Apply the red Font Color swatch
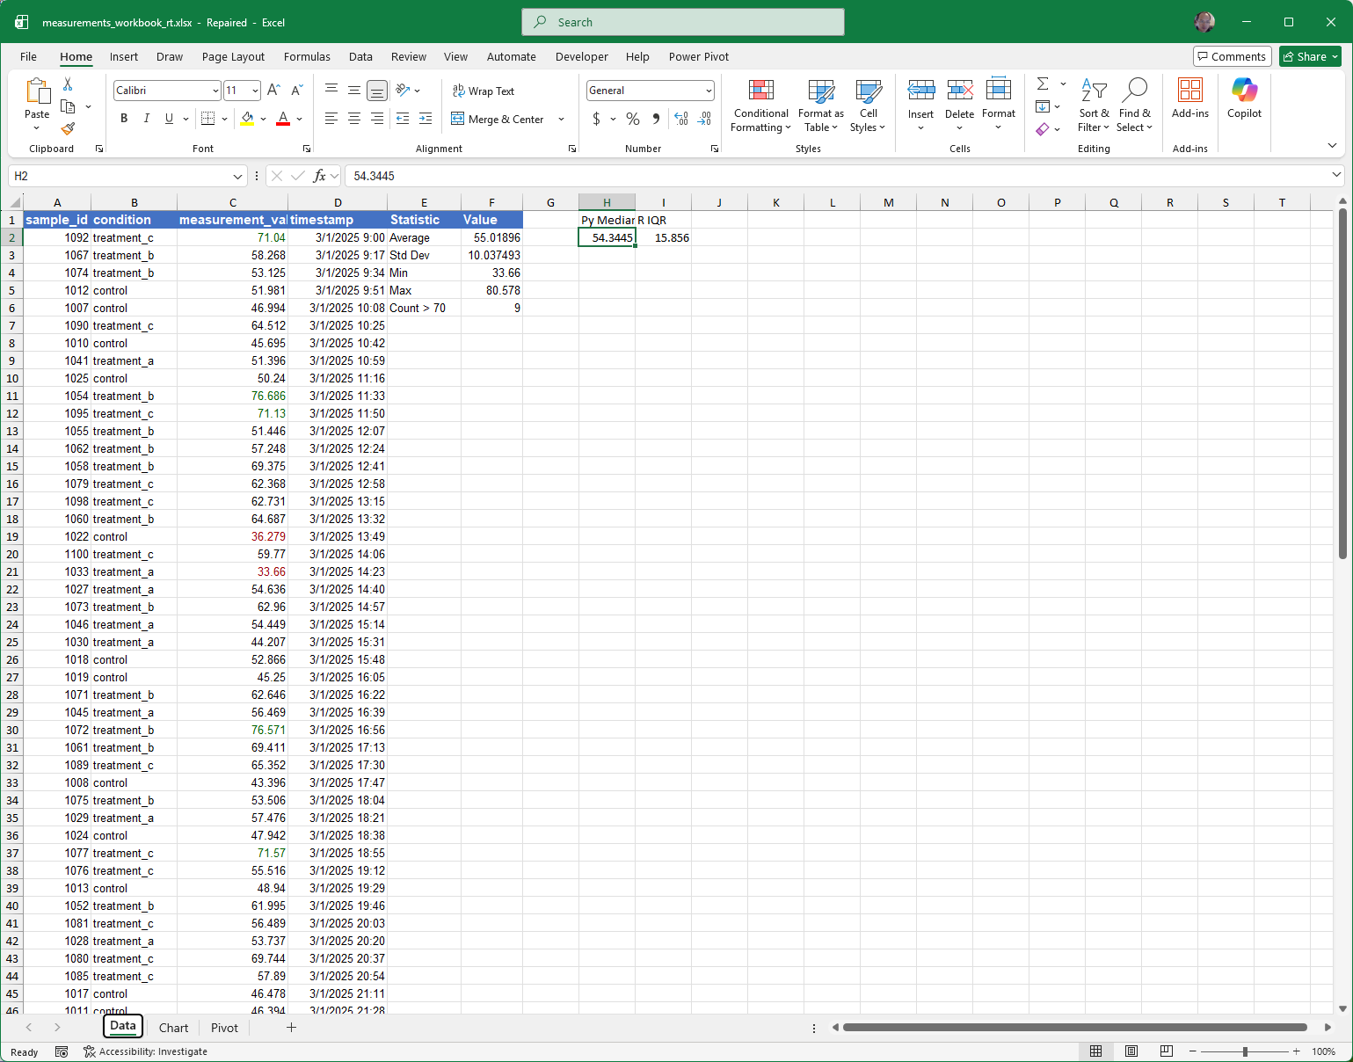Screen dimensions: 1353x1062 283,119
